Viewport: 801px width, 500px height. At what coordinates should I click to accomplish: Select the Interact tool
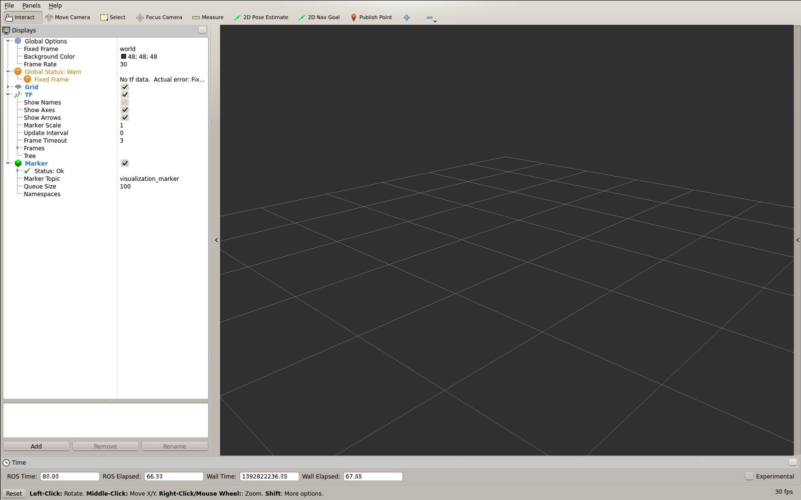pos(22,18)
